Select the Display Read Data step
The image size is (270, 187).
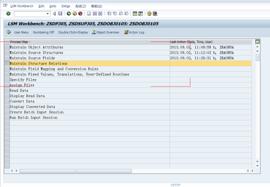(x=89, y=96)
